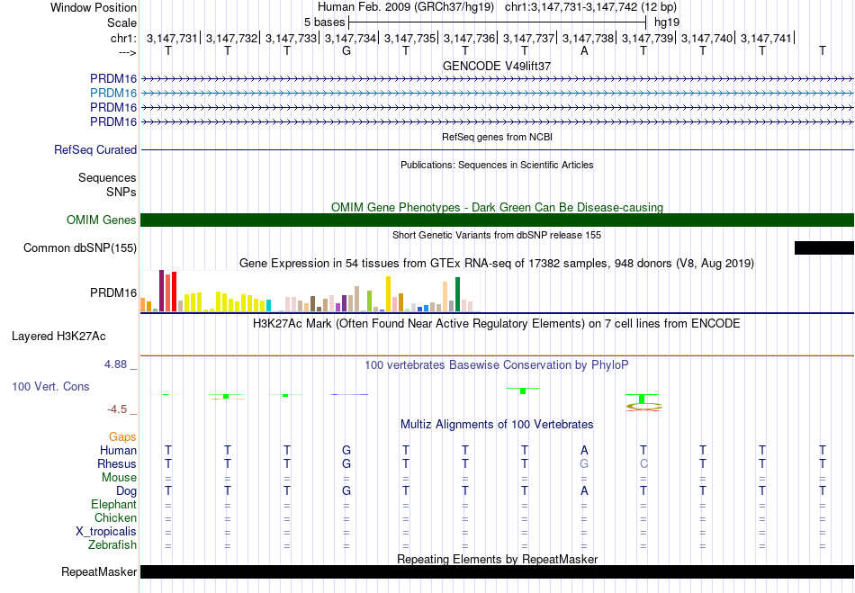Select the Human alignment row label
855x593 pixels.
click(118, 450)
